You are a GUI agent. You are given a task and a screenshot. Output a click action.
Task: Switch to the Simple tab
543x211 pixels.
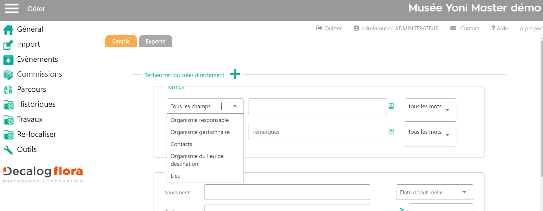(x=121, y=41)
